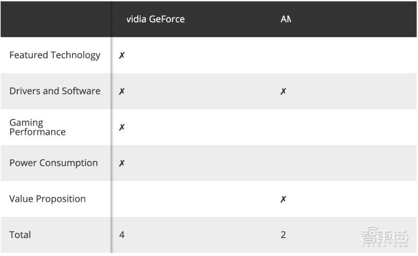The width and height of the screenshot is (418, 256).
Task: Click the empty Nvidia cell in Value Proposition row
Action: coord(193,199)
